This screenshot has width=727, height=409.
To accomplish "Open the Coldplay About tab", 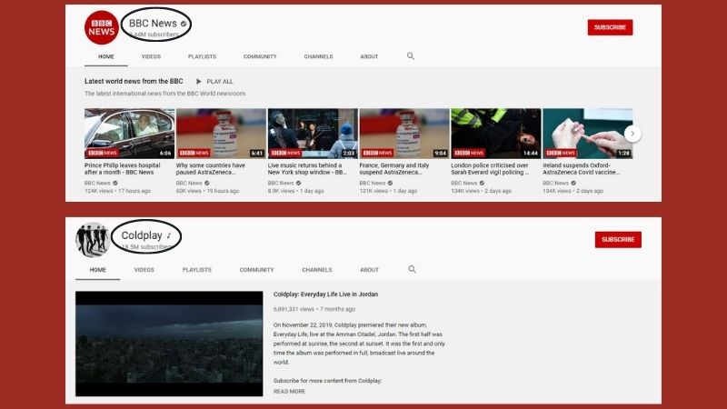I will [x=370, y=269].
